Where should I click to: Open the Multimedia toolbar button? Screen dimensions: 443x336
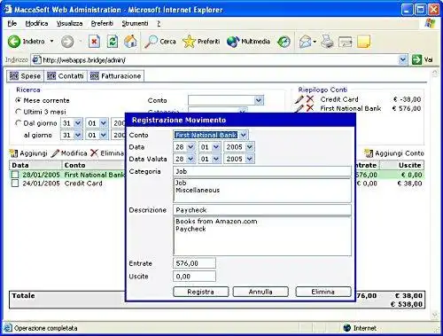[x=248, y=42]
